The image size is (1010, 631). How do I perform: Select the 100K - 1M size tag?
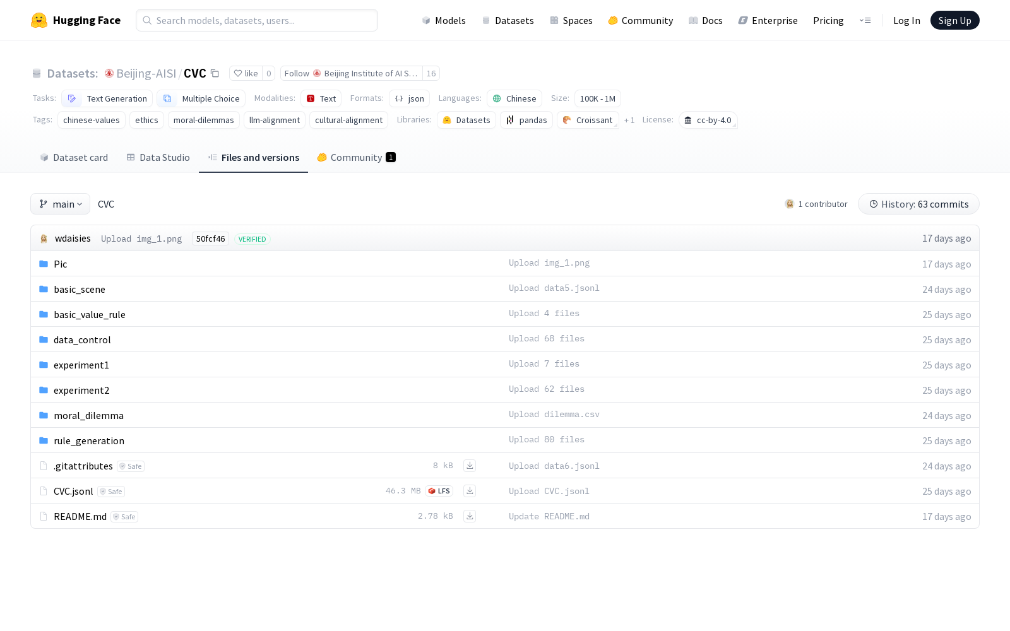tap(598, 98)
